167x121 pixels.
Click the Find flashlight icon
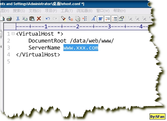point(63,19)
